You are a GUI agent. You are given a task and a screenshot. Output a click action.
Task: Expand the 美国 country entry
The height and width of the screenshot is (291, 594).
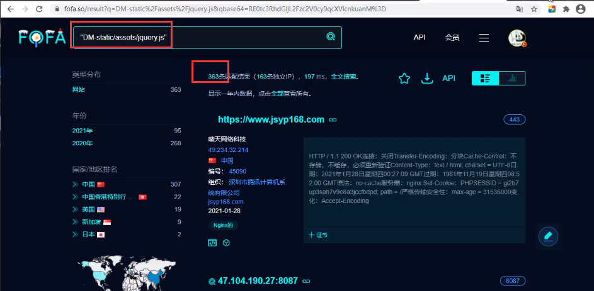76,209
